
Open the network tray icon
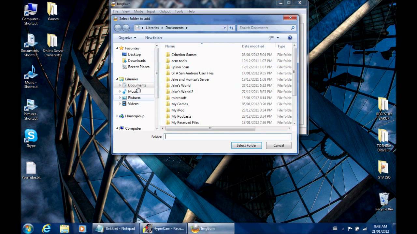point(364,228)
